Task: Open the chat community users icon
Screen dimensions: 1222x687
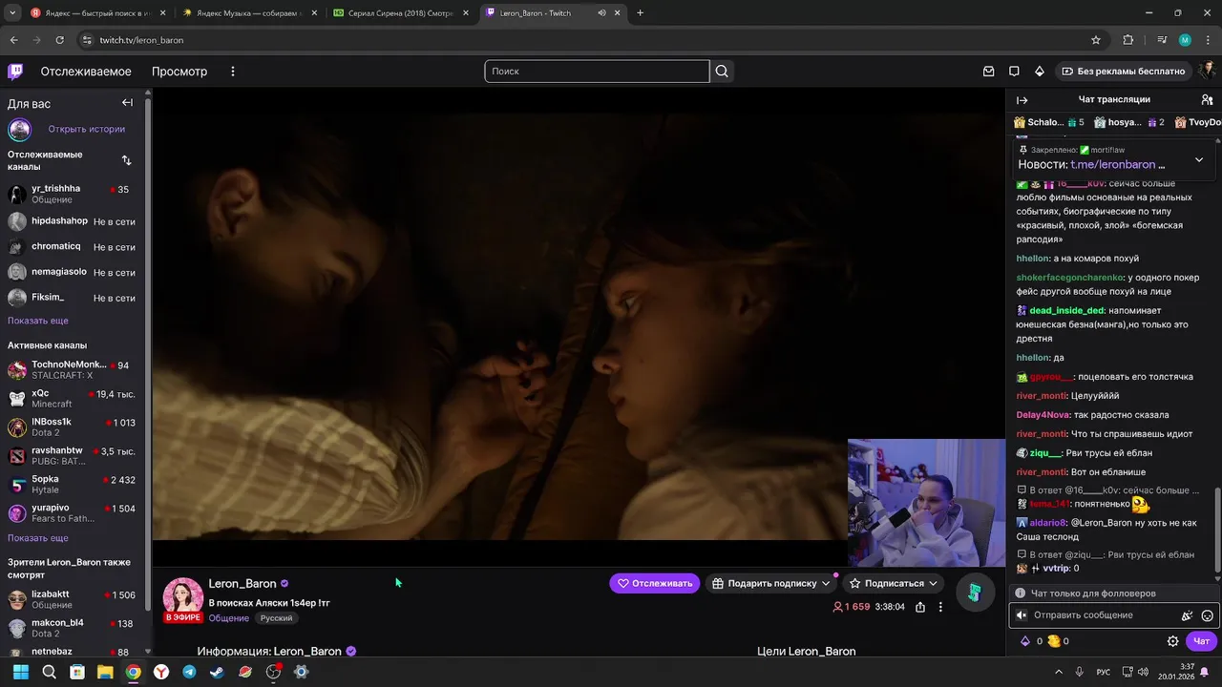Action: coord(1208,100)
